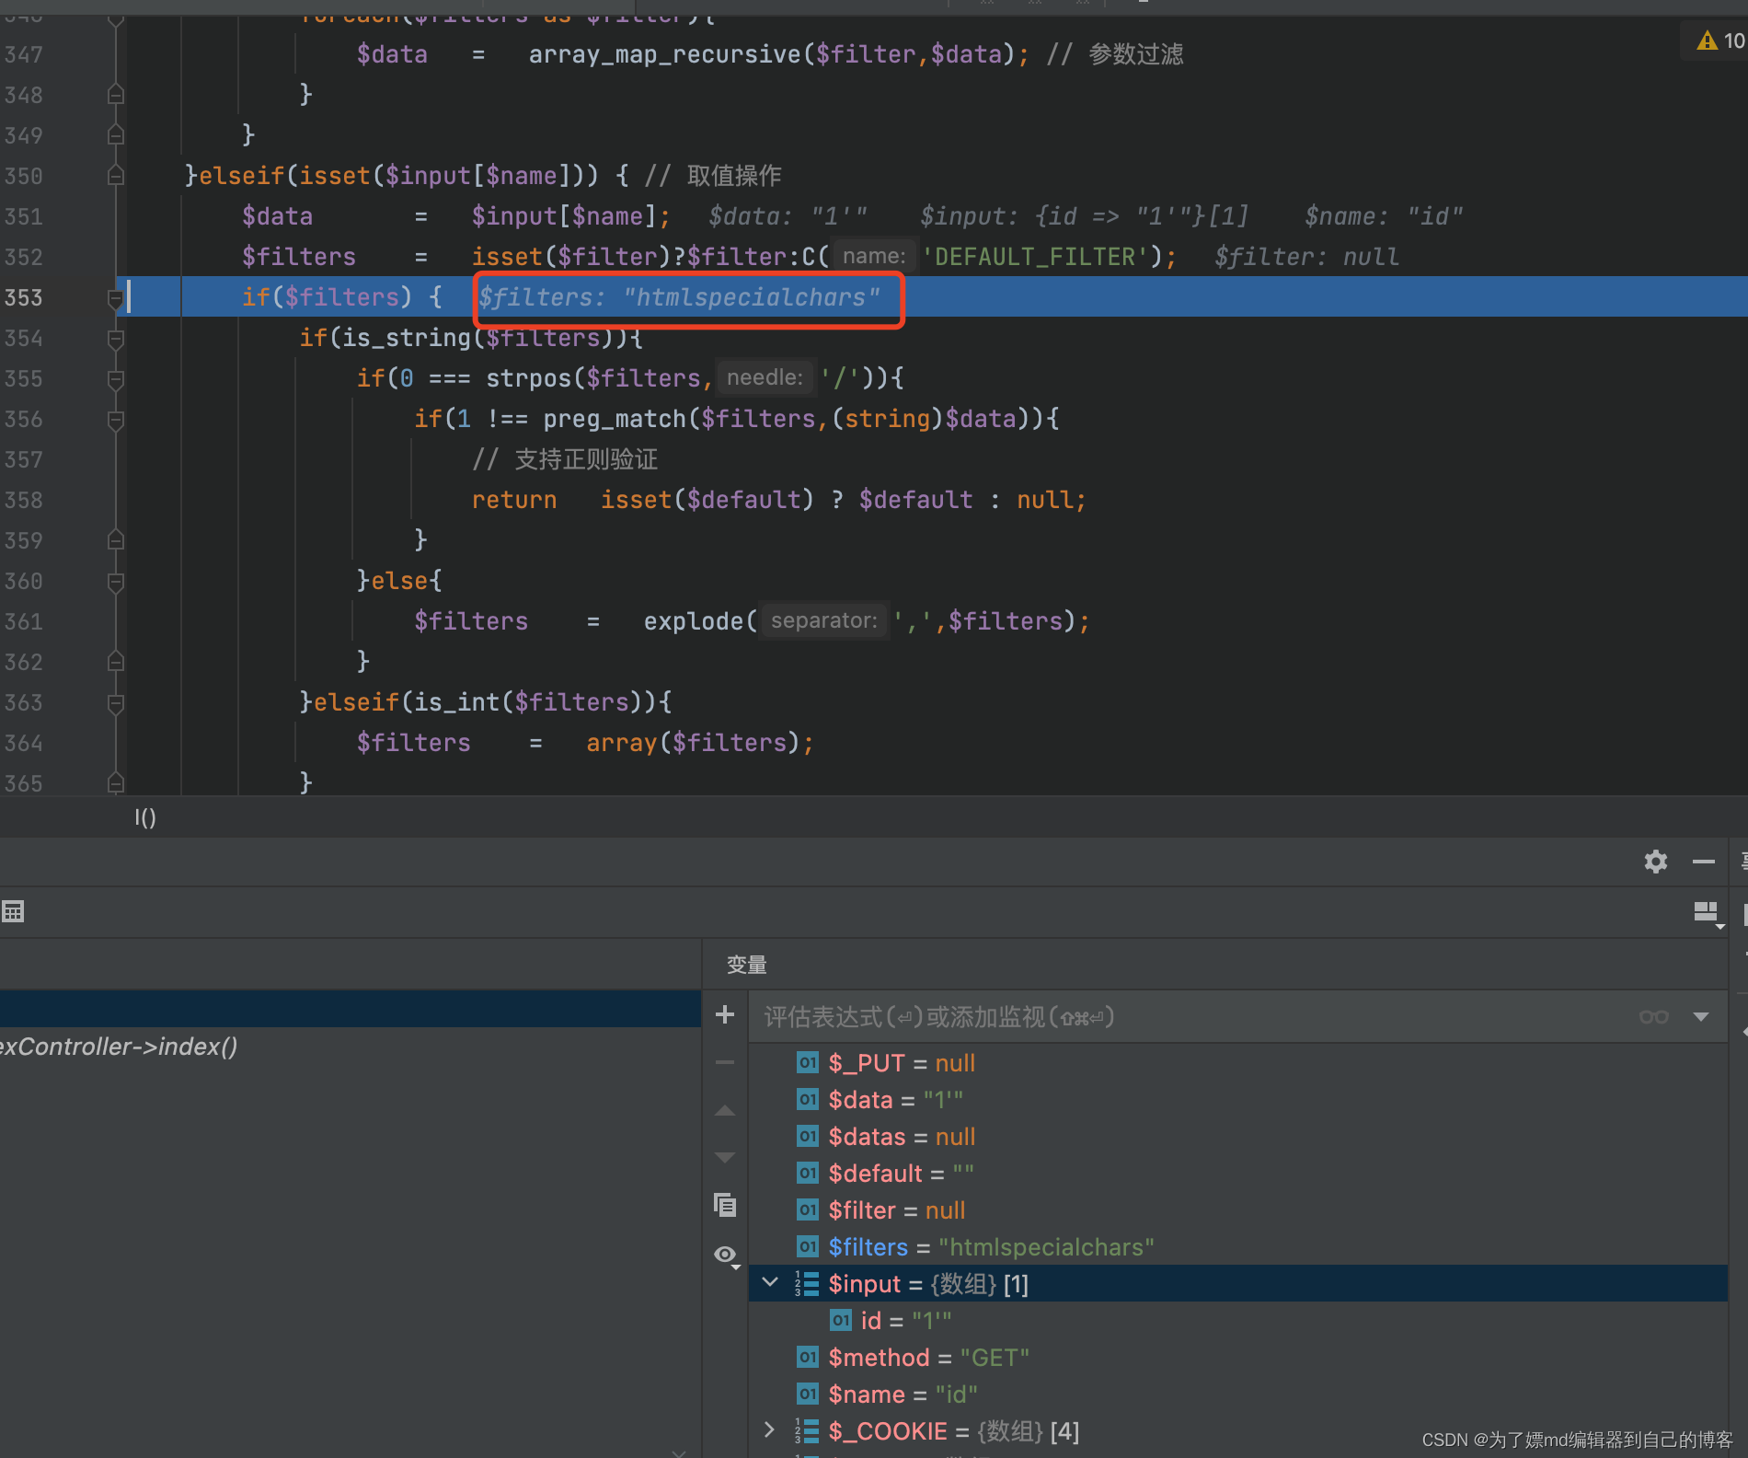The image size is (1748, 1458).
Task: Click the preg_match call on line 356
Action: point(615,419)
